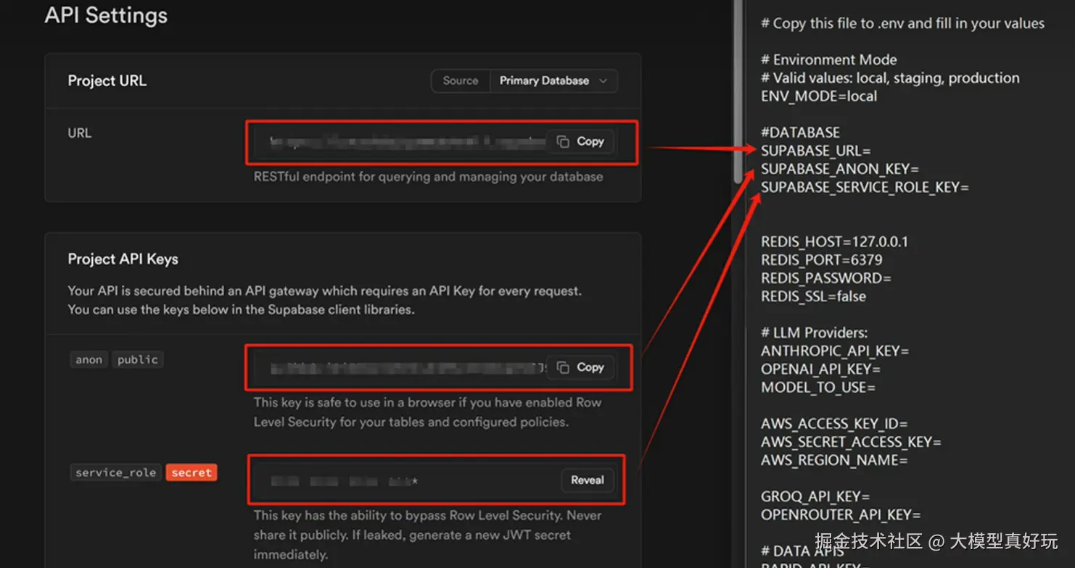Click the SUPABASE_URL= line in env file

[x=815, y=151]
